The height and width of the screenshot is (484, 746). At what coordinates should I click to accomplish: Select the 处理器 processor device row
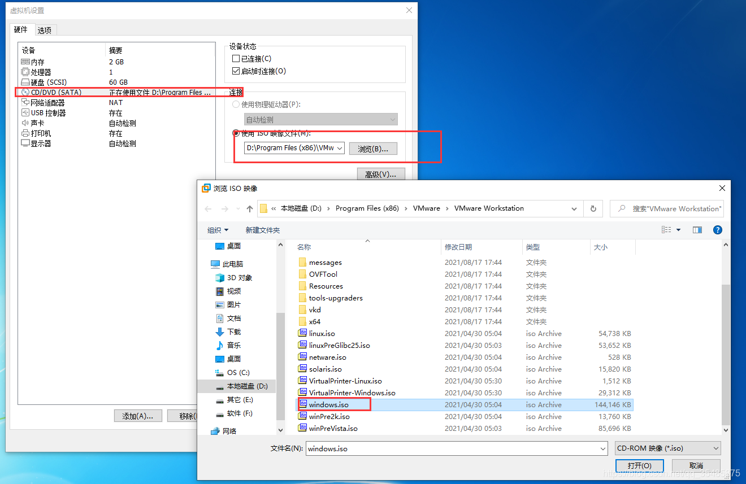pyautogui.click(x=116, y=72)
